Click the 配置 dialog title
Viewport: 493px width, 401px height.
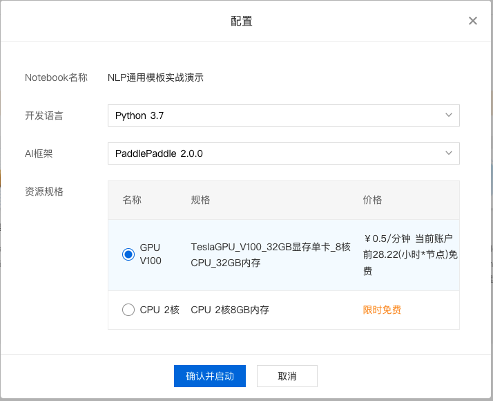tap(242, 21)
